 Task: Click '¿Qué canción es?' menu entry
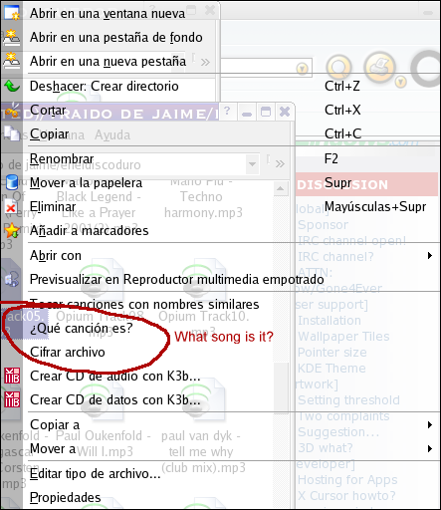[220, 329]
